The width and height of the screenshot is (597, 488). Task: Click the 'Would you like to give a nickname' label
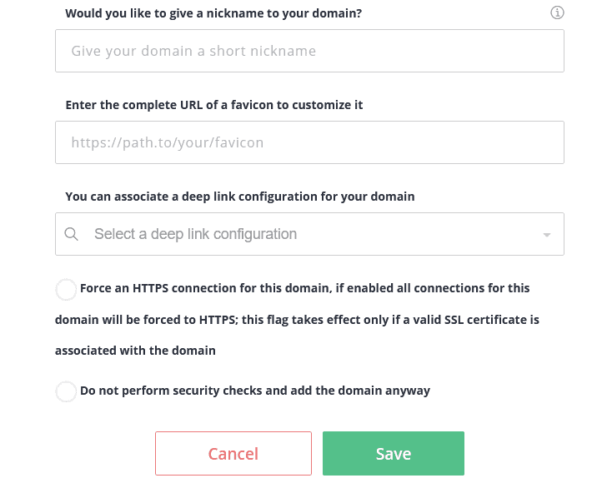coord(213,13)
